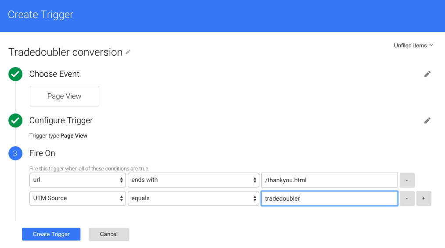Open the equals operator dropdown

click(193, 198)
